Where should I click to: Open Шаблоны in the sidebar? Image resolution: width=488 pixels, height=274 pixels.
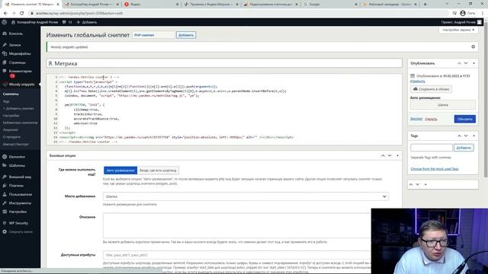pyautogui.click(x=17, y=166)
